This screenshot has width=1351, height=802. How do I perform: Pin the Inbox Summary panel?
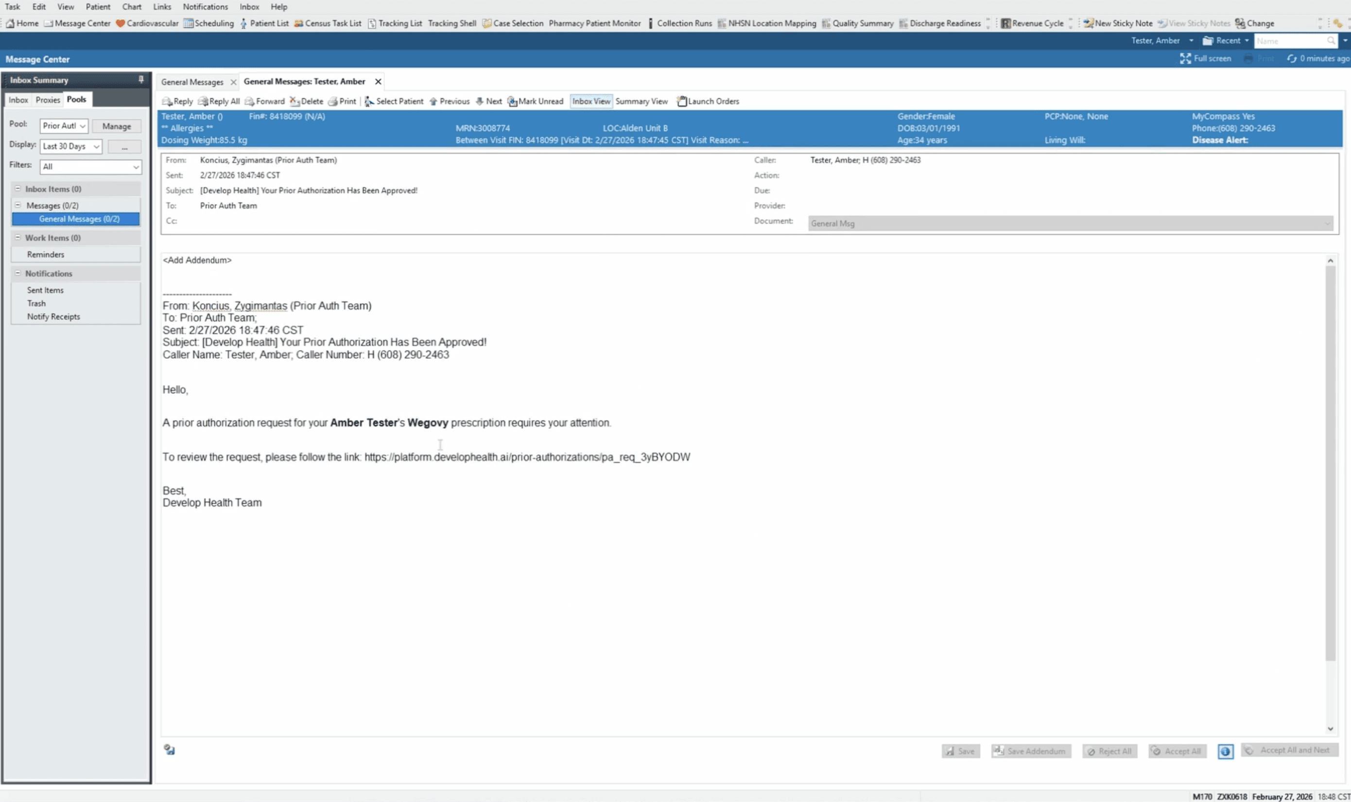141,79
